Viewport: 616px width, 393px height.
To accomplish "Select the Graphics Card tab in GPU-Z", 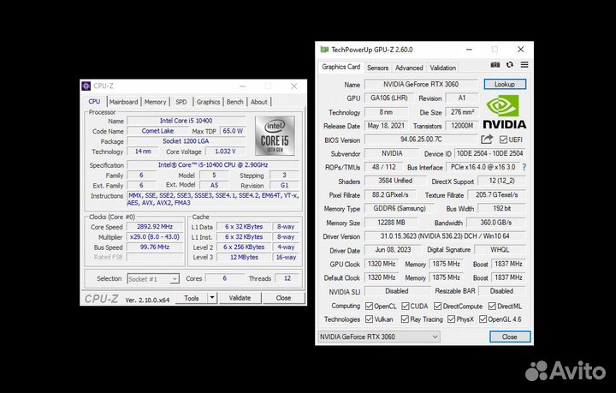I will pos(341,67).
